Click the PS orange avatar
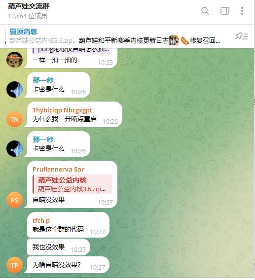Screen dimensions: 255x280 tap(14, 200)
